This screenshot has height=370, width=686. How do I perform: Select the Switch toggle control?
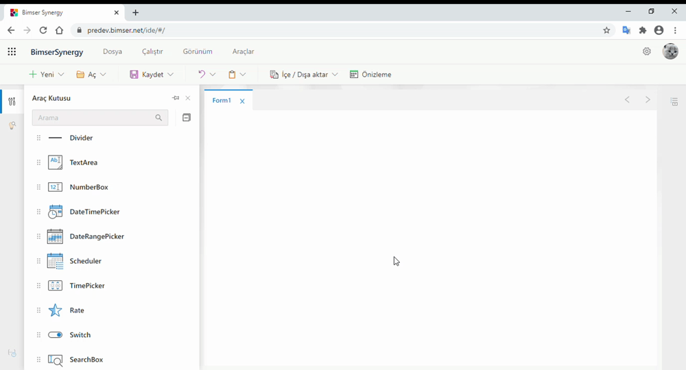(x=56, y=335)
